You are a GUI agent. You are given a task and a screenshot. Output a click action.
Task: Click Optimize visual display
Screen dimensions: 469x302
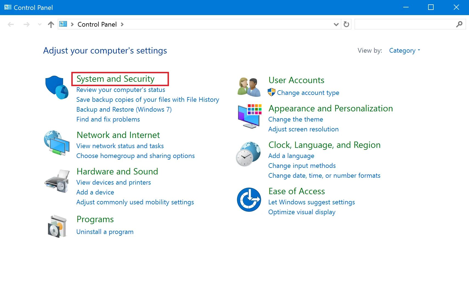[x=302, y=212]
